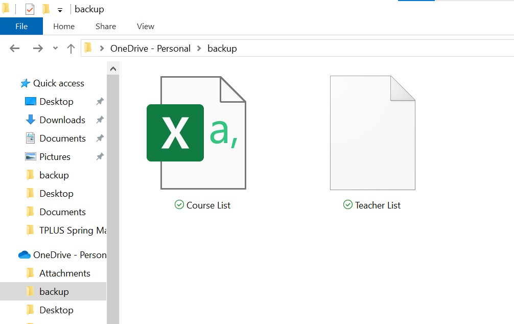Open the Teacher List file icon
Screen dimensions: 514x324
point(372,132)
